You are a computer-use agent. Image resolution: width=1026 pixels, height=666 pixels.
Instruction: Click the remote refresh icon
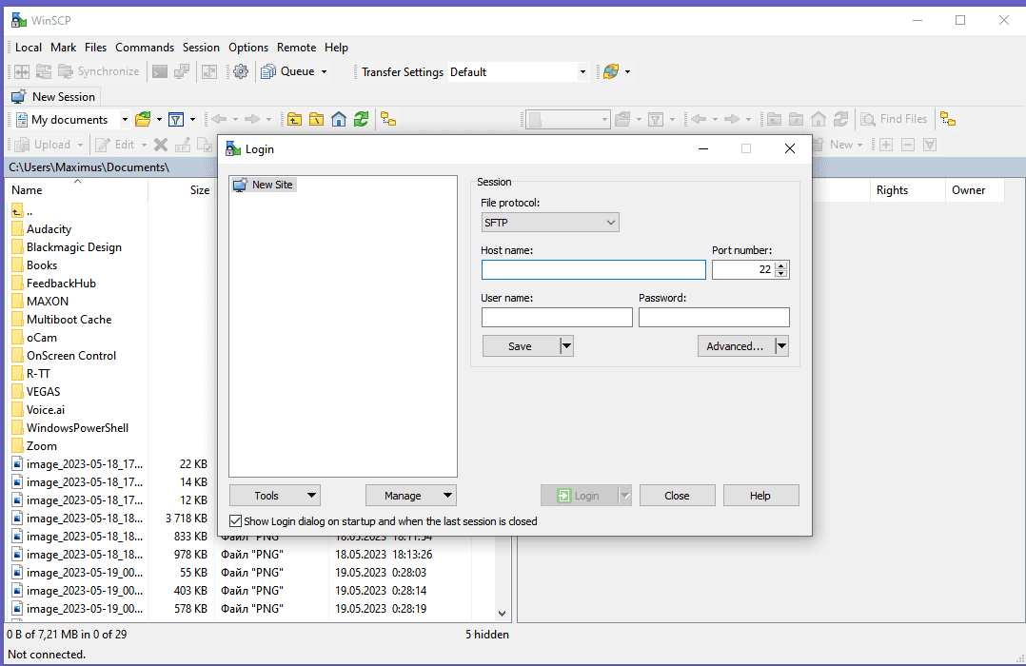tap(840, 119)
